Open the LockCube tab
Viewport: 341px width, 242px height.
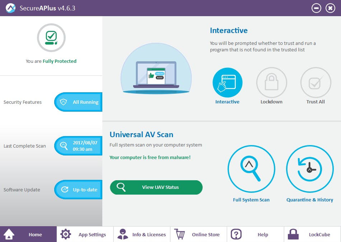pos(312,234)
